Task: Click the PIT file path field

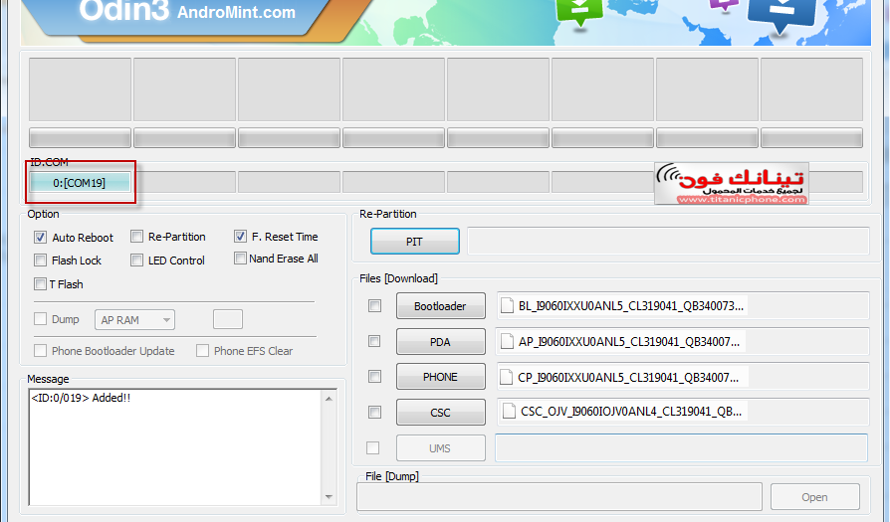Action: click(668, 241)
